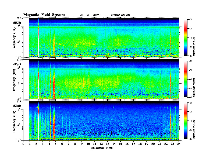Viewport: 213px width, 165px height.
Task: Click the "5" tick on the Universal Time axis
Action: point(56,144)
